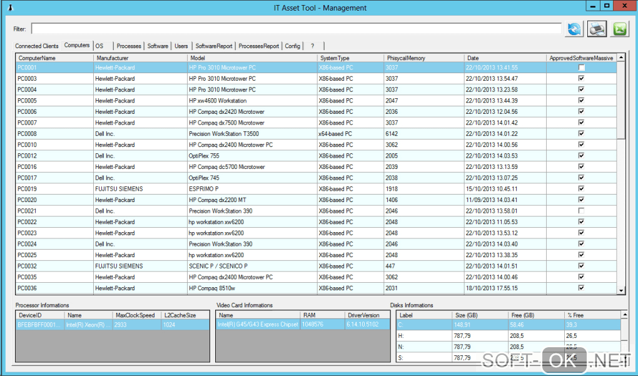Image resolution: width=638 pixels, height=376 pixels.
Task: Uncheck the approved checkbox for PC0008
Action: tap(581, 134)
